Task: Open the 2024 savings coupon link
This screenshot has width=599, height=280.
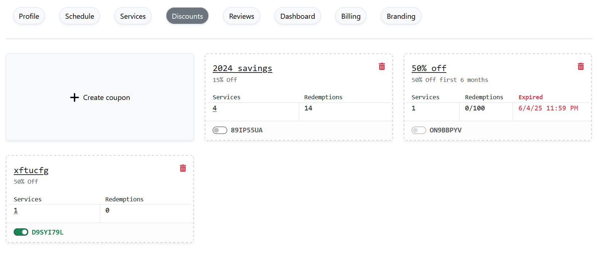Action: [242, 68]
